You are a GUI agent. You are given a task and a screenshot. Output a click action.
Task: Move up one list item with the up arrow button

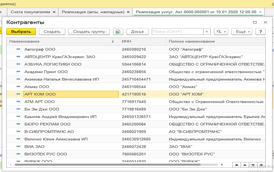tap(245, 165)
